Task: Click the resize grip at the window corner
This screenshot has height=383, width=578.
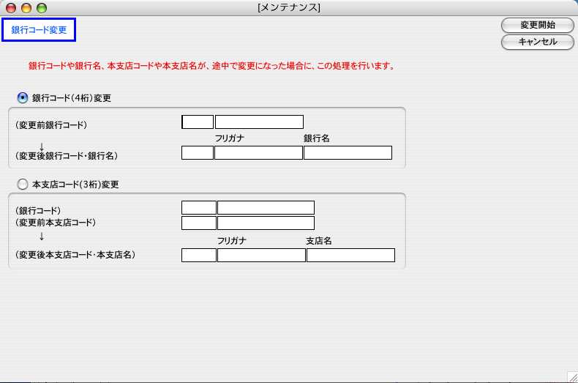Action: (x=571, y=376)
